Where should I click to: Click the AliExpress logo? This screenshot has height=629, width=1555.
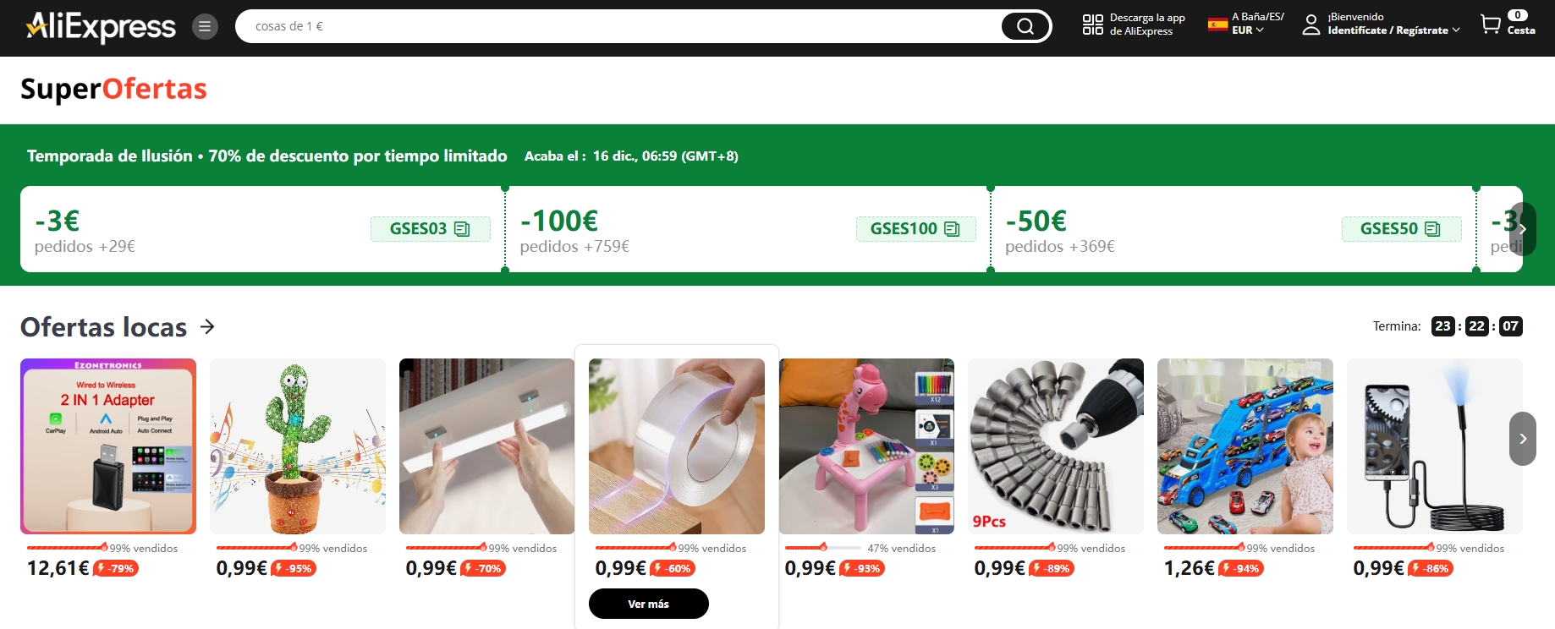point(102,27)
